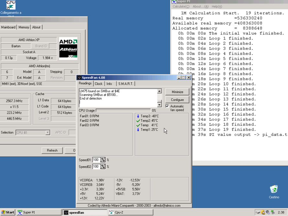Click the Temp3 blue down arrow icon
The height and width of the screenshot is (216, 288).
[138, 116]
